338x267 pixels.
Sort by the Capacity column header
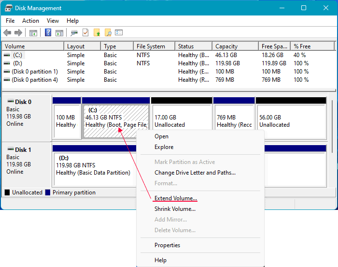226,46
